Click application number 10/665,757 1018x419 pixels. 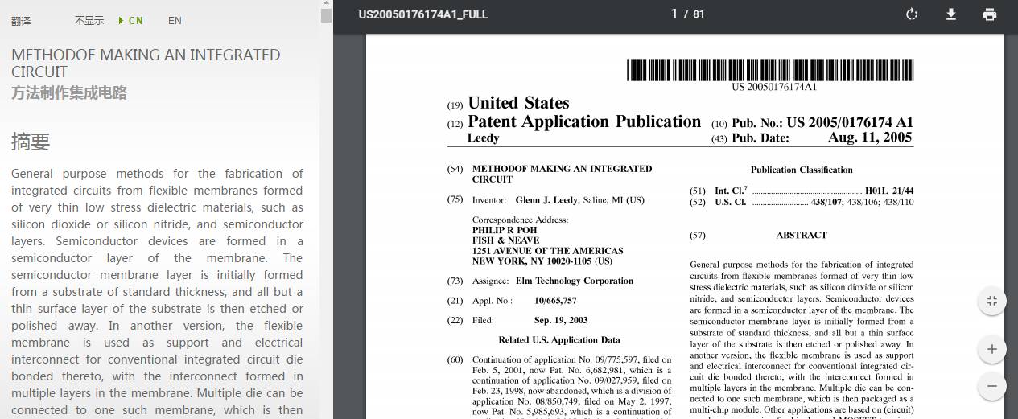(x=555, y=301)
